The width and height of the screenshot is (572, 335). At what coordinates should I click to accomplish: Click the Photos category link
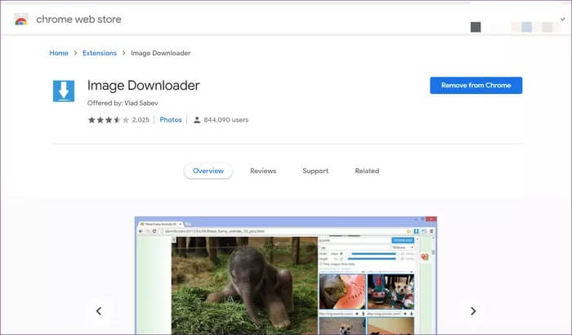171,119
